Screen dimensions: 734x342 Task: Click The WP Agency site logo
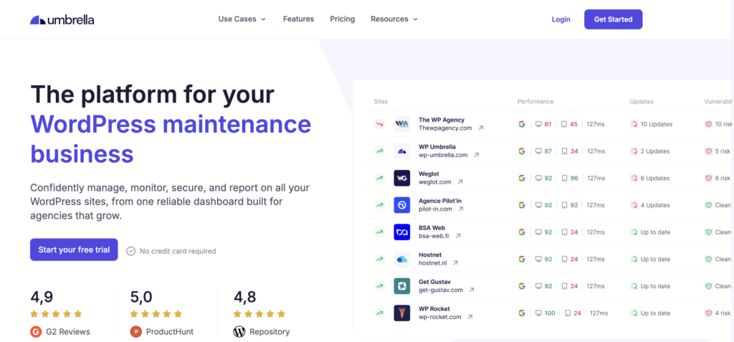click(402, 124)
